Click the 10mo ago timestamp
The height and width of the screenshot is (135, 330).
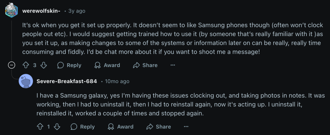[117, 81]
